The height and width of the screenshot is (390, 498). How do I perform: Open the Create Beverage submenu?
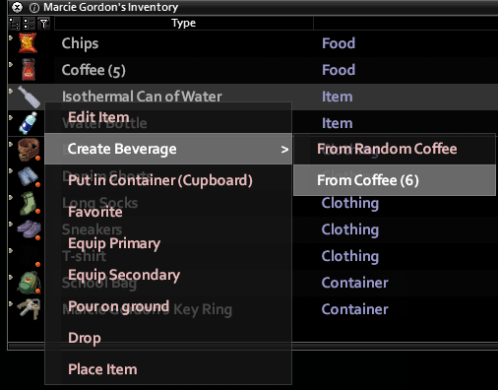click(x=168, y=149)
